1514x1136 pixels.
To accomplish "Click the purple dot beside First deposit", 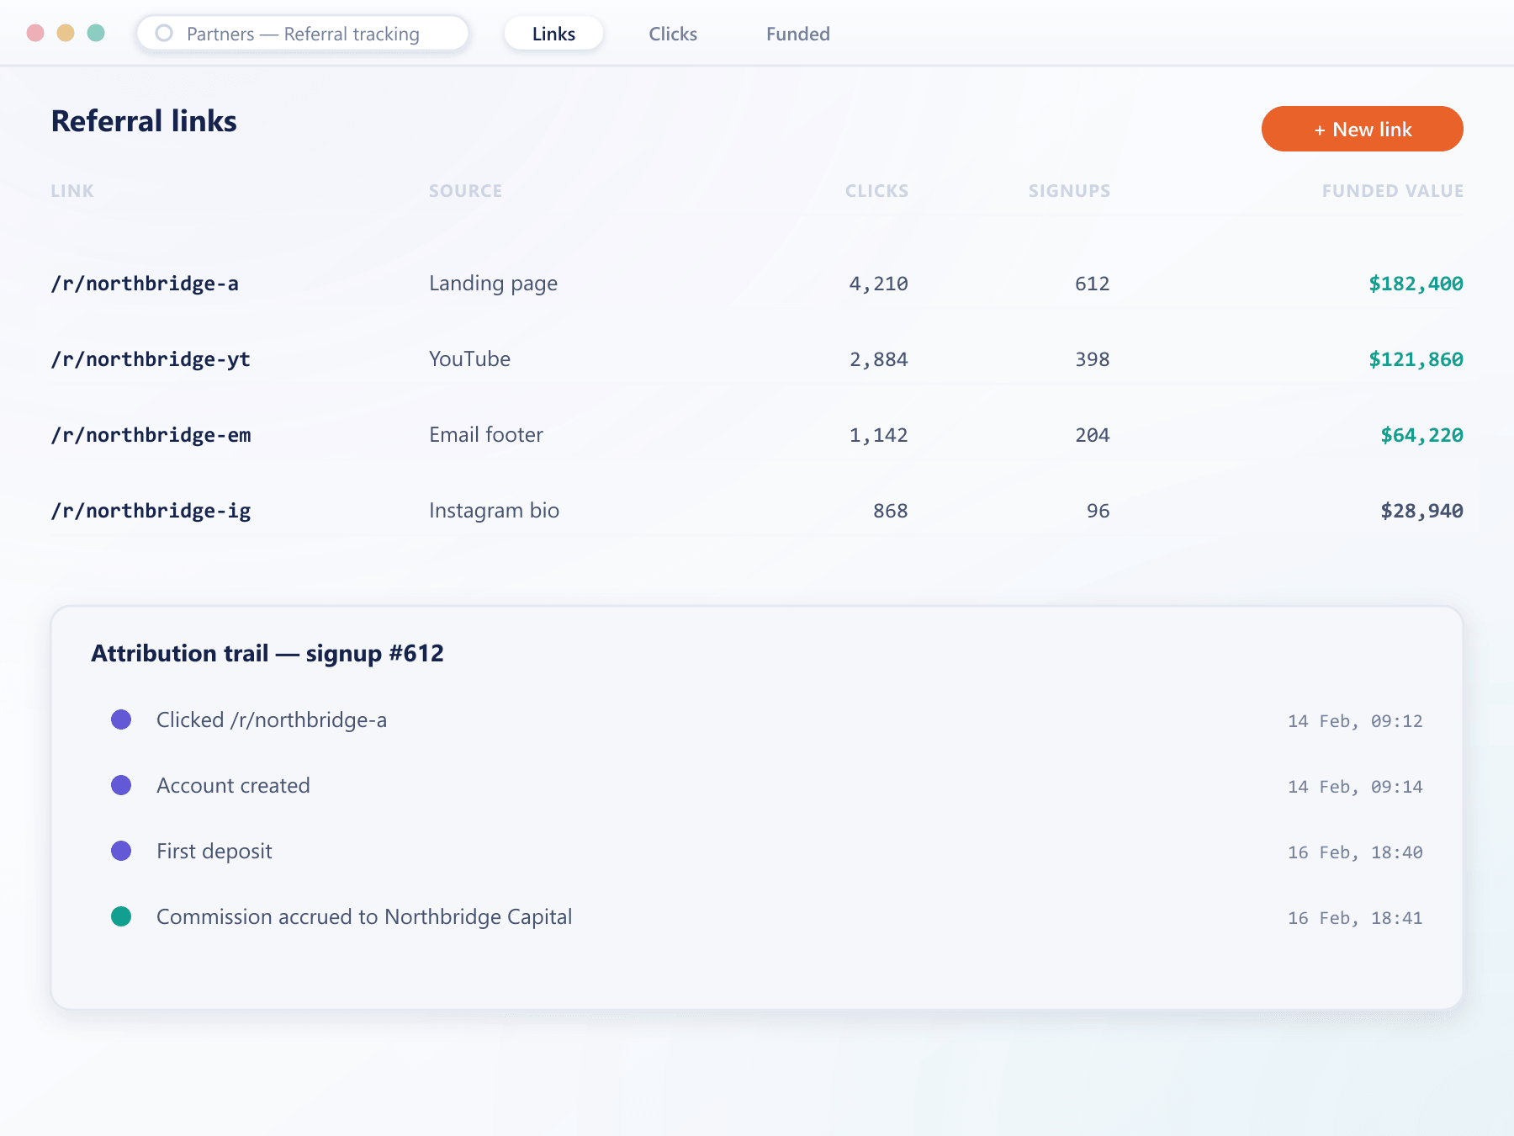I will [121, 851].
